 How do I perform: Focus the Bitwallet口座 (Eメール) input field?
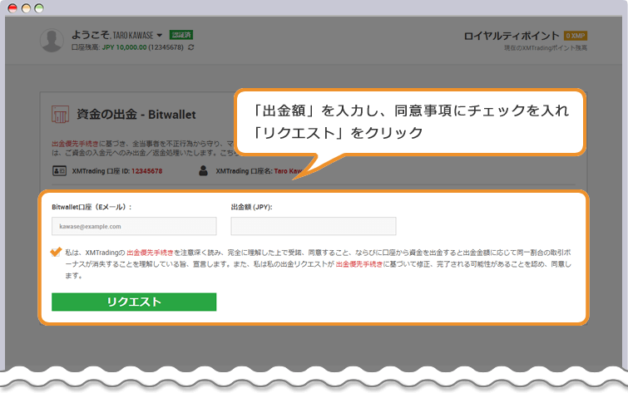(134, 226)
